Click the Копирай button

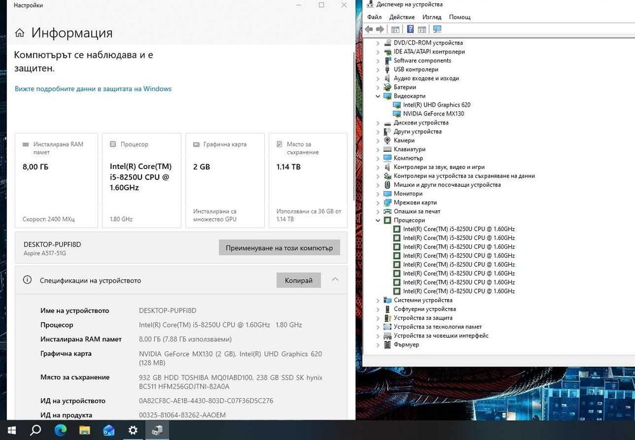click(298, 280)
